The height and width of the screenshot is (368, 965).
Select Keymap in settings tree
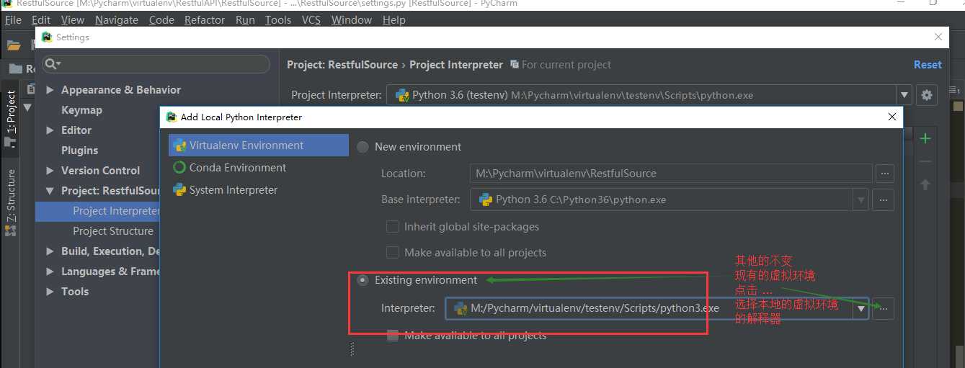point(81,110)
